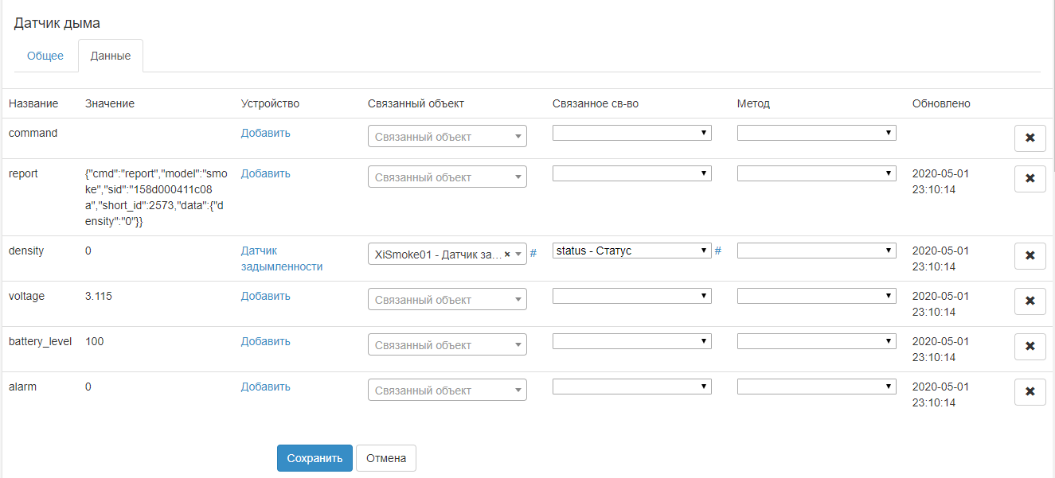The height and width of the screenshot is (478, 1055).
Task: Delete the battery_level row with X icon
Action: click(x=1030, y=346)
